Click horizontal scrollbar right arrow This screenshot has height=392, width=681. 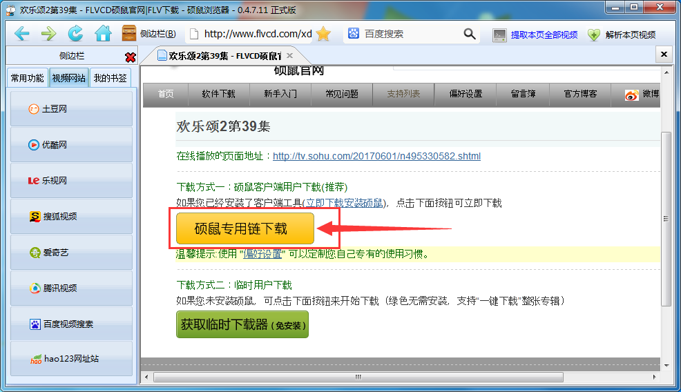tap(654, 377)
